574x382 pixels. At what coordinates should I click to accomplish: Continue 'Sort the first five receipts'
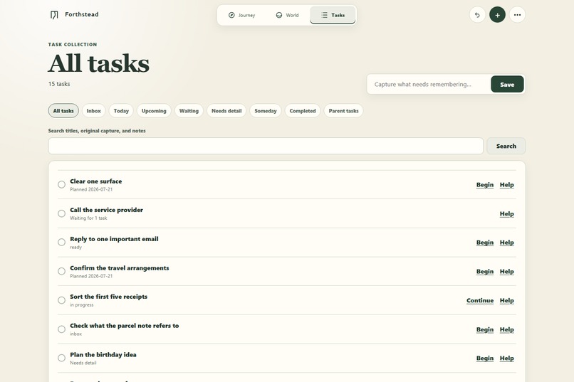pyautogui.click(x=480, y=300)
